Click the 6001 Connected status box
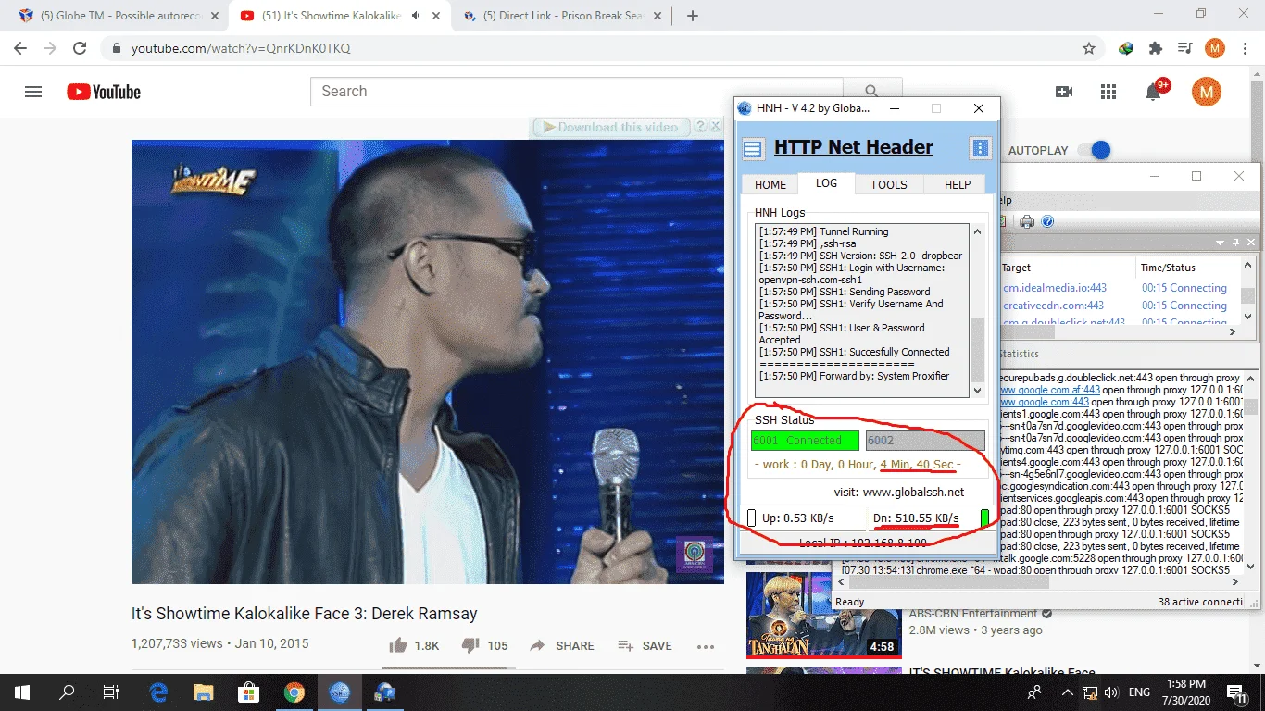The width and height of the screenshot is (1265, 711). coord(805,440)
